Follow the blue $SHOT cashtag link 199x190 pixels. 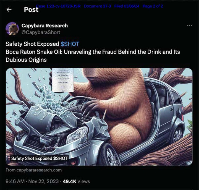tap(70, 44)
